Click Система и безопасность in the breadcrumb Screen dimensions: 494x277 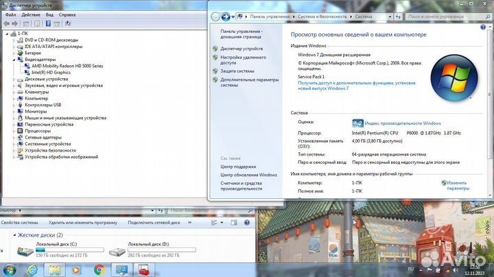(322, 16)
